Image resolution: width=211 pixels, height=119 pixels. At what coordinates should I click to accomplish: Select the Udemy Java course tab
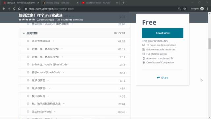pyautogui.click(x=21, y=3)
